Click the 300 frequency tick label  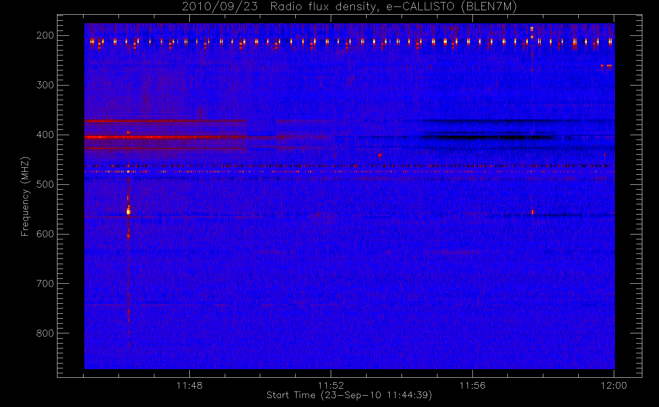pos(45,85)
